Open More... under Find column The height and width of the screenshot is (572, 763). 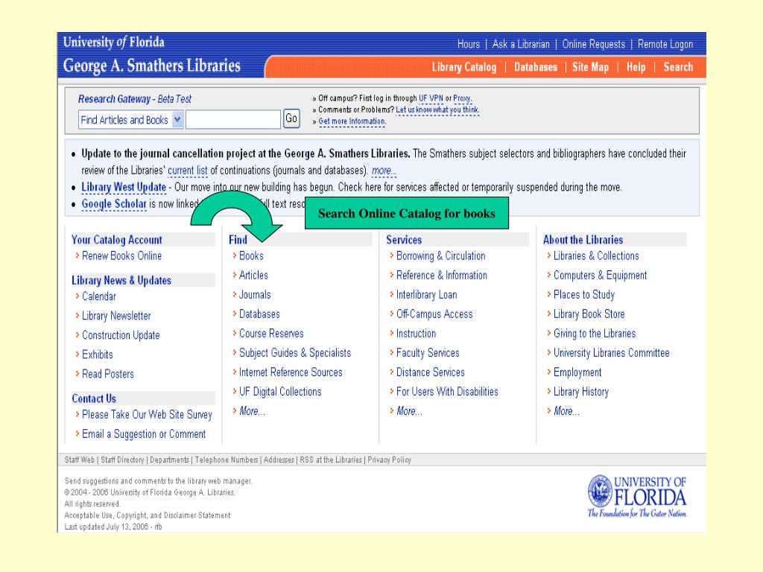(252, 411)
